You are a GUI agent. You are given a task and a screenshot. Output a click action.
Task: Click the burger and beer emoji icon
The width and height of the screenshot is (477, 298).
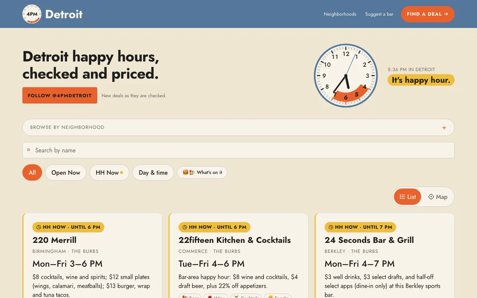pos(189,172)
